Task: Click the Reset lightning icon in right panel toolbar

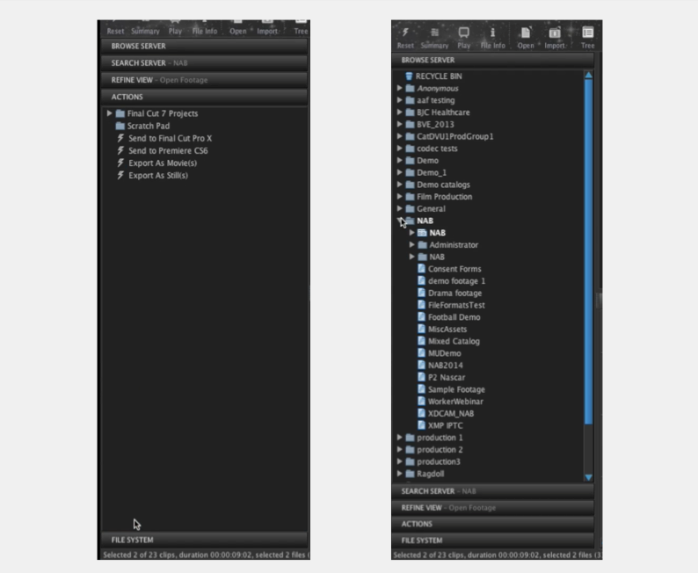Action: (405, 33)
